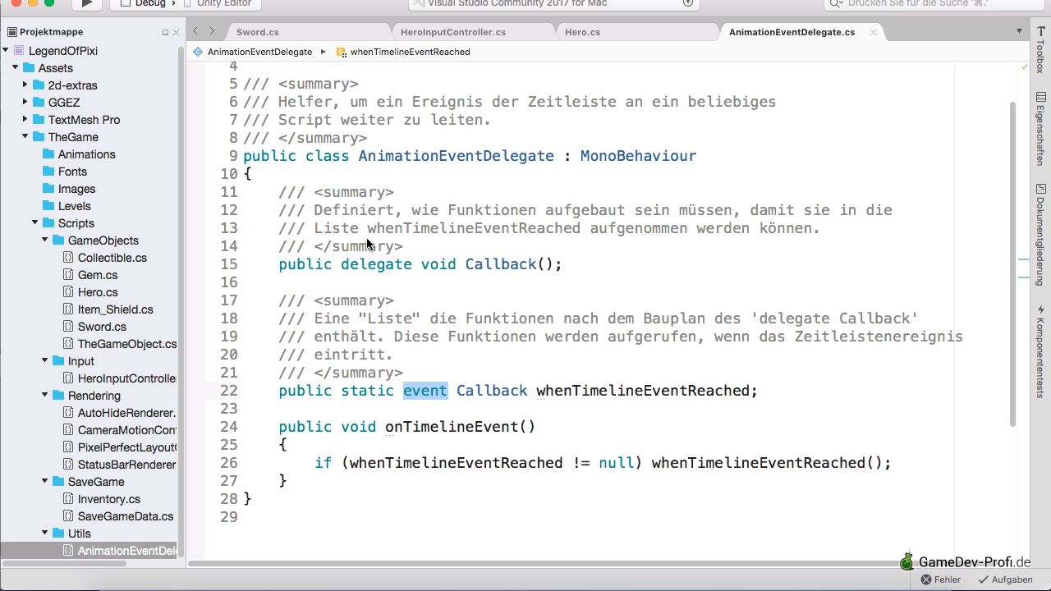
Task: Open Eigenschaften side panel
Action: pos(1040,129)
